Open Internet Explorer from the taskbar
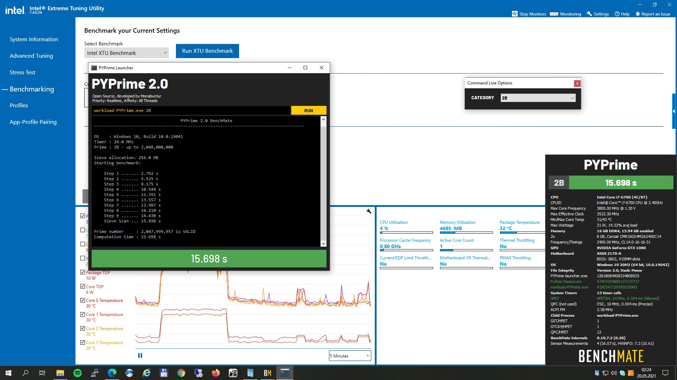The image size is (677, 380). pos(146,373)
